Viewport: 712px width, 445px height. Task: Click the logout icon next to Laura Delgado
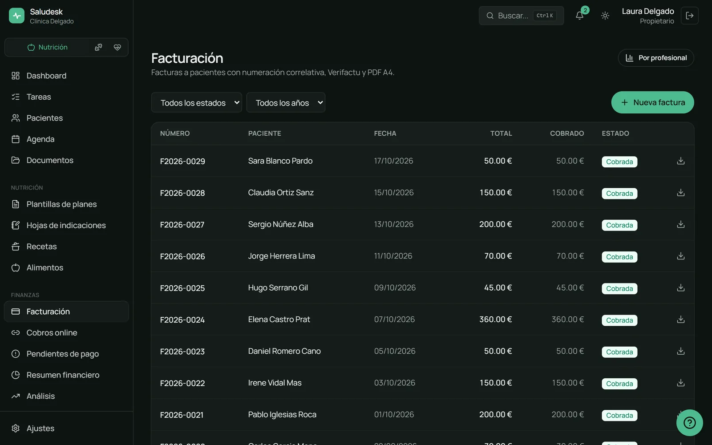click(x=690, y=16)
